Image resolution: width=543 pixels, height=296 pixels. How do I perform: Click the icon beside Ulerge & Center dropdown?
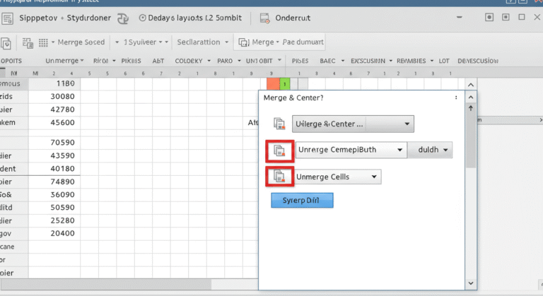280,124
